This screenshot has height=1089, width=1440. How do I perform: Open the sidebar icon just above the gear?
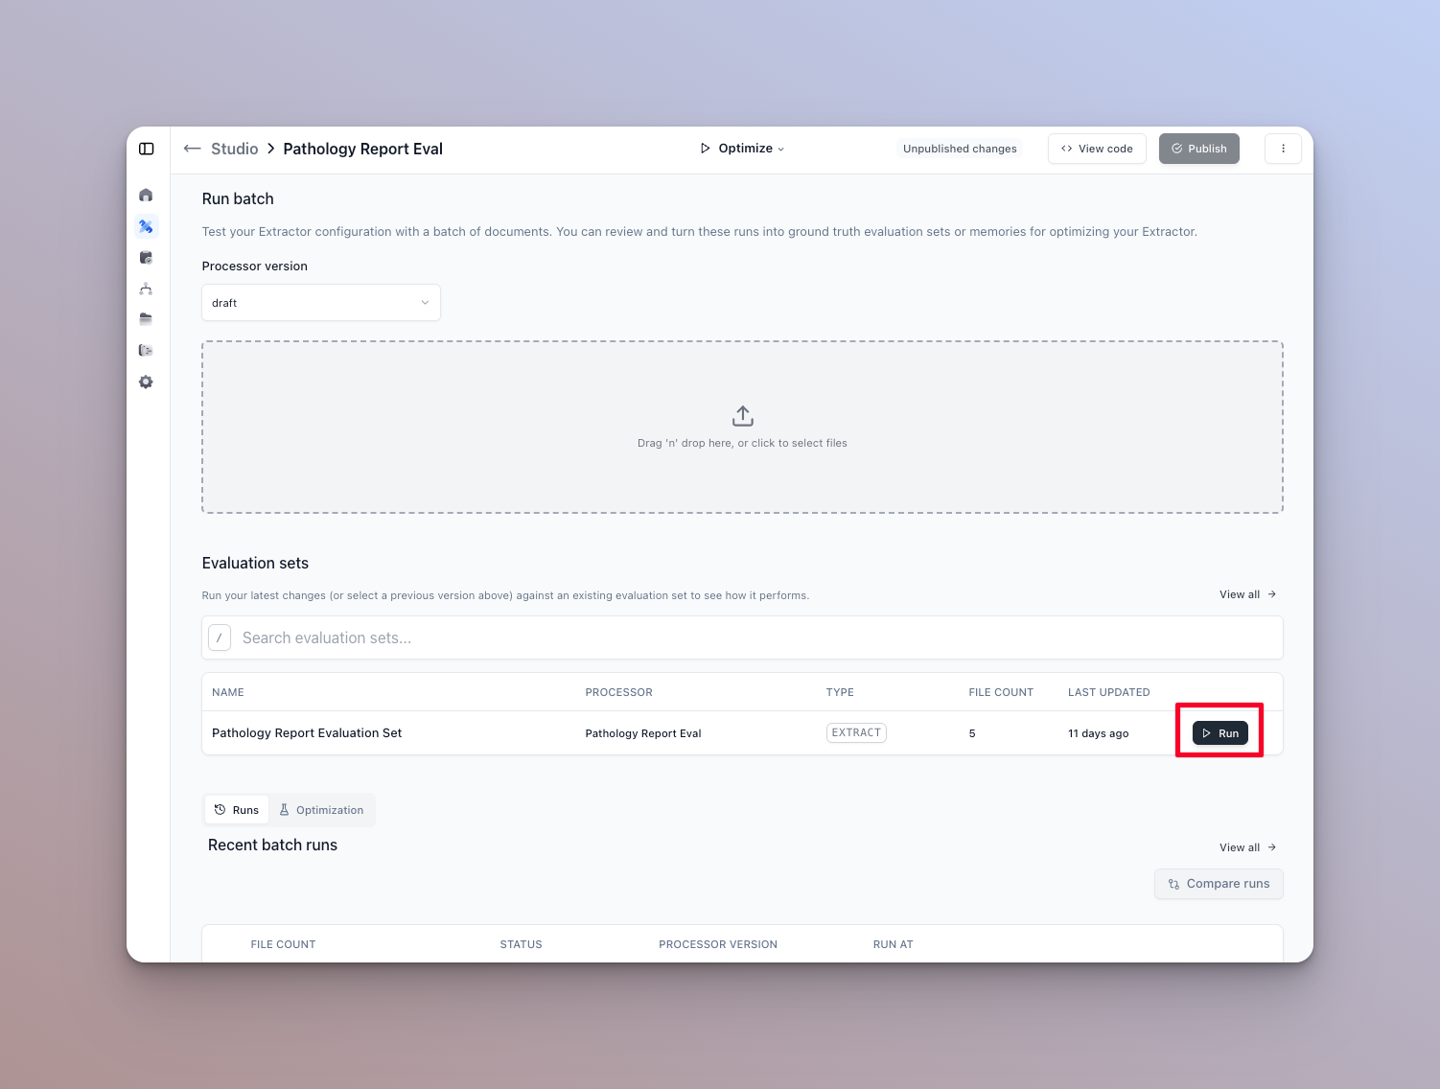coord(146,351)
